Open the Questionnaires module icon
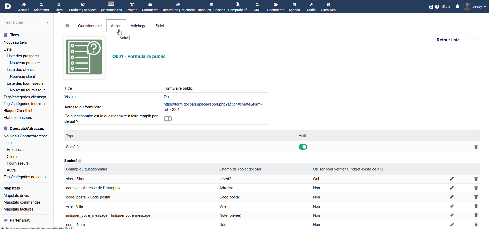 [111, 6]
